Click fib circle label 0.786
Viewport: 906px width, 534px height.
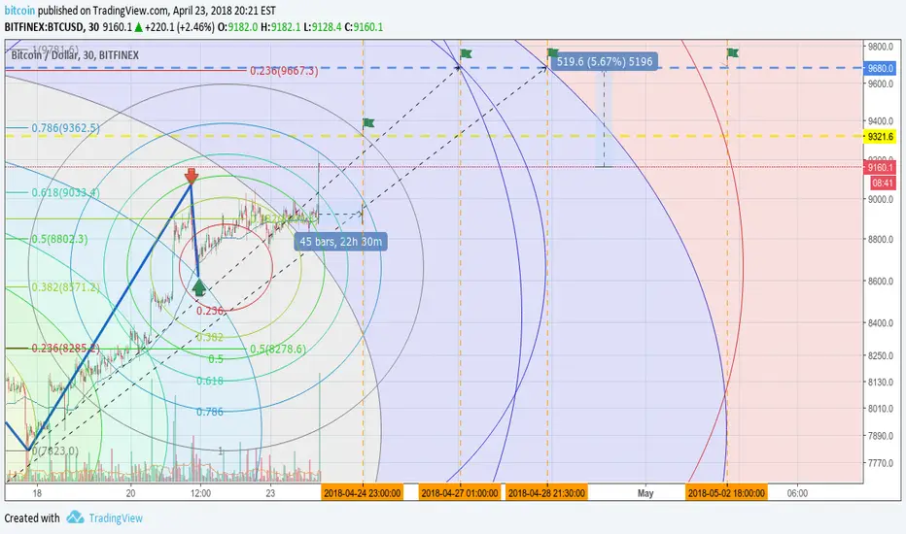point(210,412)
